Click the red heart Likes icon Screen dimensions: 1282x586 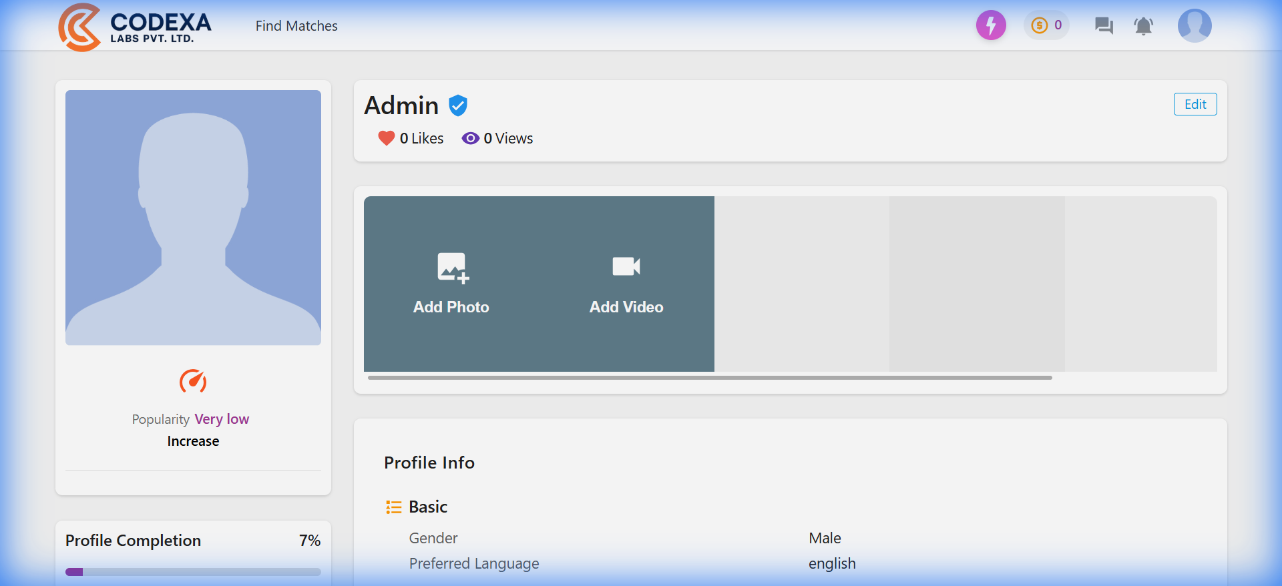coord(386,138)
